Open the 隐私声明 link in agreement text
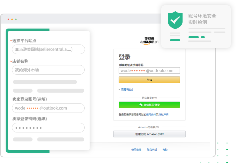 coord(163,115)
